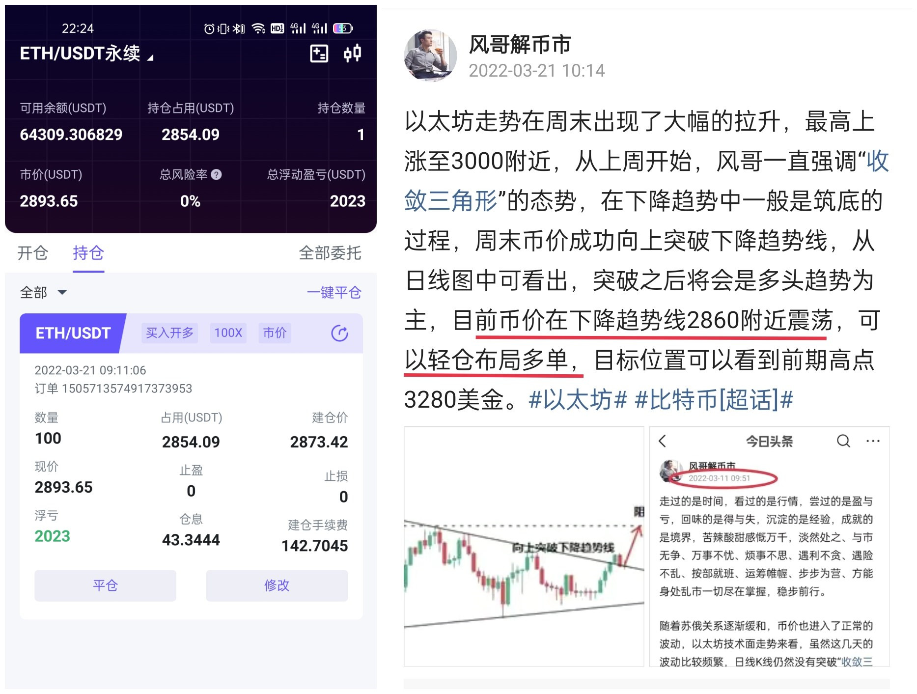Tap the 100X leverage tag
The image size is (917, 694).
coord(228,333)
